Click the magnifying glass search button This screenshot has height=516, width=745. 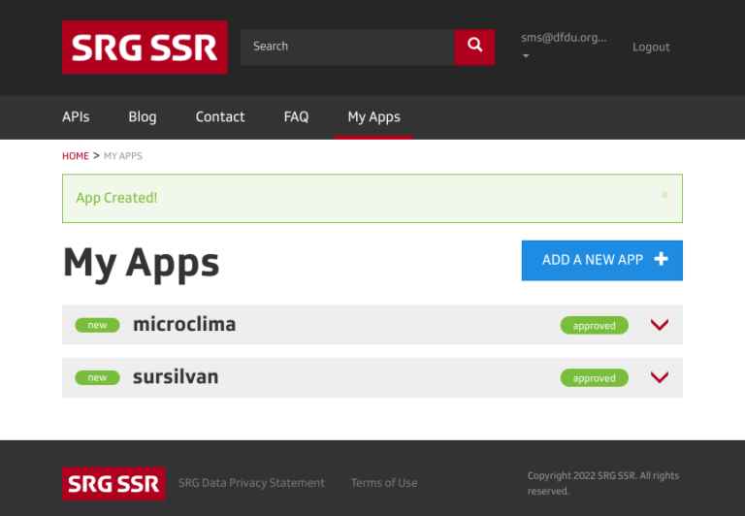[x=474, y=47]
